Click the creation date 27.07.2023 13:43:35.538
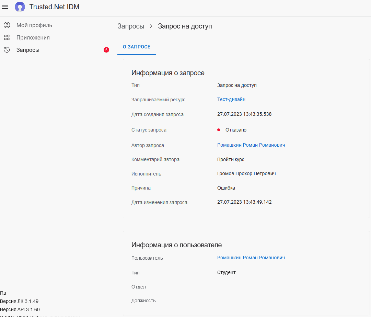Image resolution: width=371 pixels, height=317 pixels. [x=244, y=114]
